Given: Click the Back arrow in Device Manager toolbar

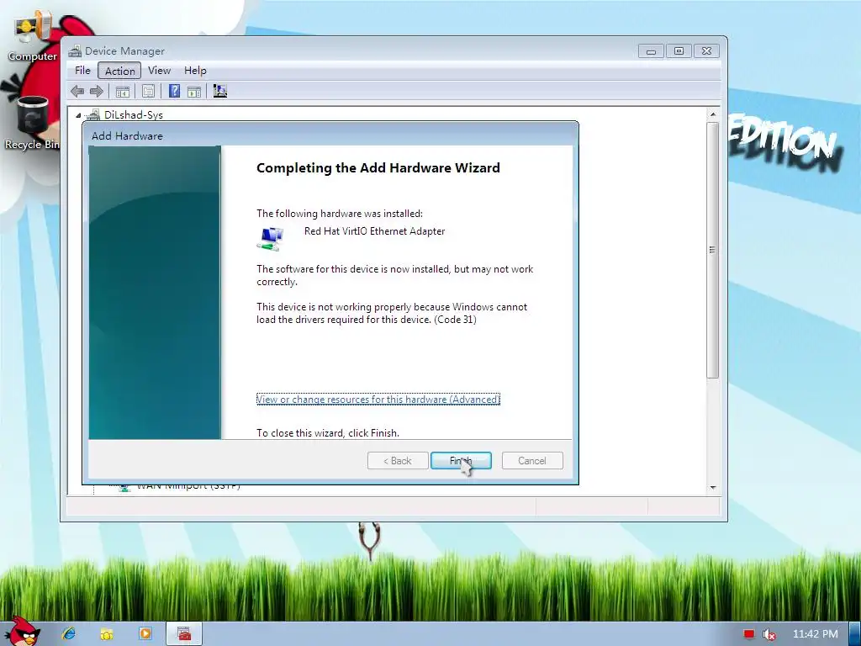Looking at the screenshot, I should (77, 91).
